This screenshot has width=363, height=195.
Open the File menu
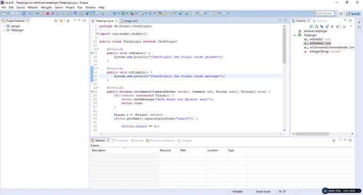click(4, 7)
